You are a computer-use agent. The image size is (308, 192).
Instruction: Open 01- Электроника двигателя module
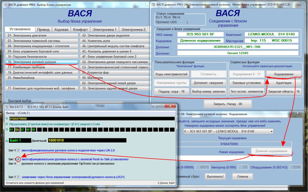click(x=42, y=36)
